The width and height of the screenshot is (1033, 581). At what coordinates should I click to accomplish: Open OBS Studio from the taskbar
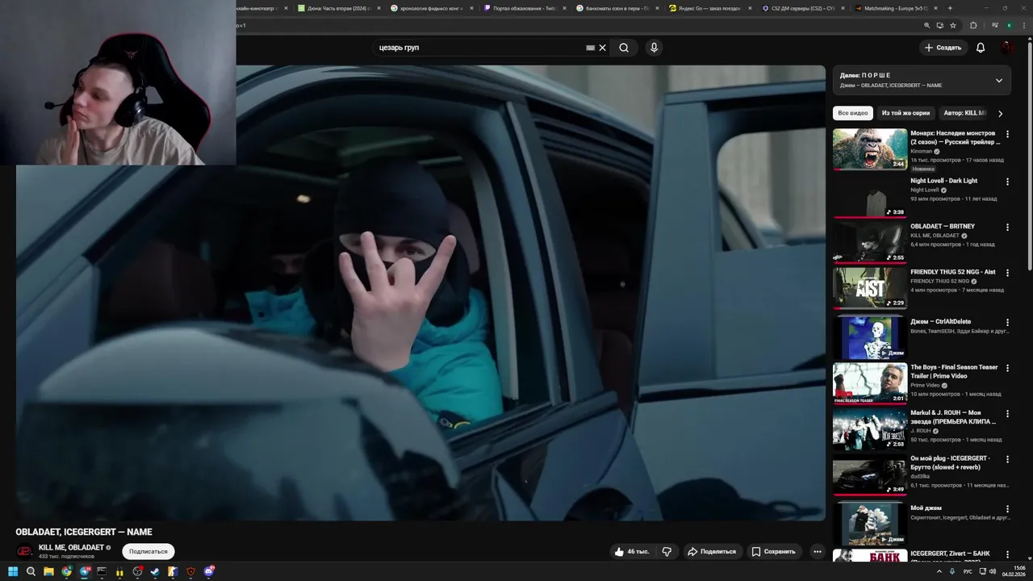click(137, 572)
